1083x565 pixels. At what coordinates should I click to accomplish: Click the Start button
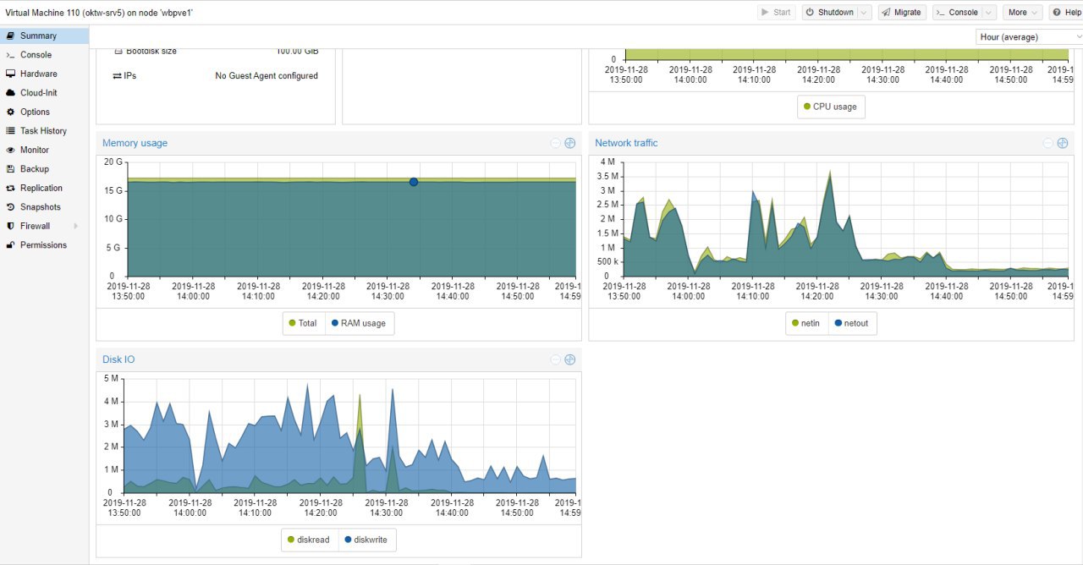coord(776,13)
